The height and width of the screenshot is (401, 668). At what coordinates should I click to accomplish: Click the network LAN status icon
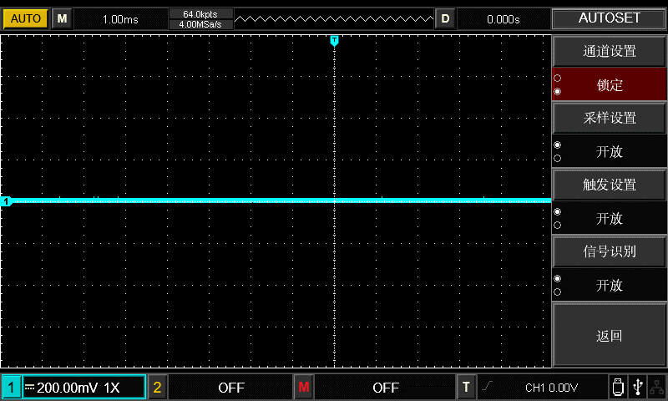tap(657, 387)
